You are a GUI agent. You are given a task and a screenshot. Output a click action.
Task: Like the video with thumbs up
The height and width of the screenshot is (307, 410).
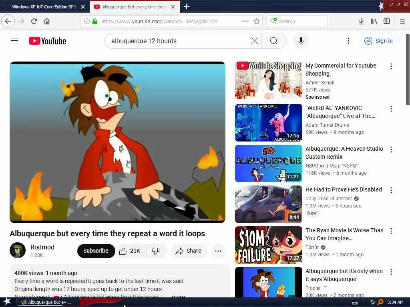130,251
